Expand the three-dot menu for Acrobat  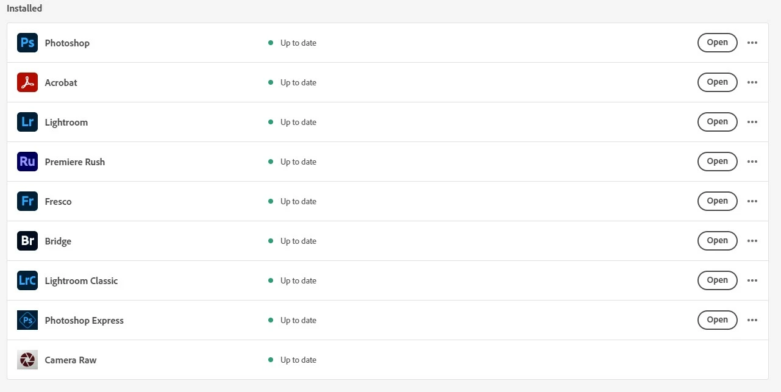pyautogui.click(x=752, y=82)
